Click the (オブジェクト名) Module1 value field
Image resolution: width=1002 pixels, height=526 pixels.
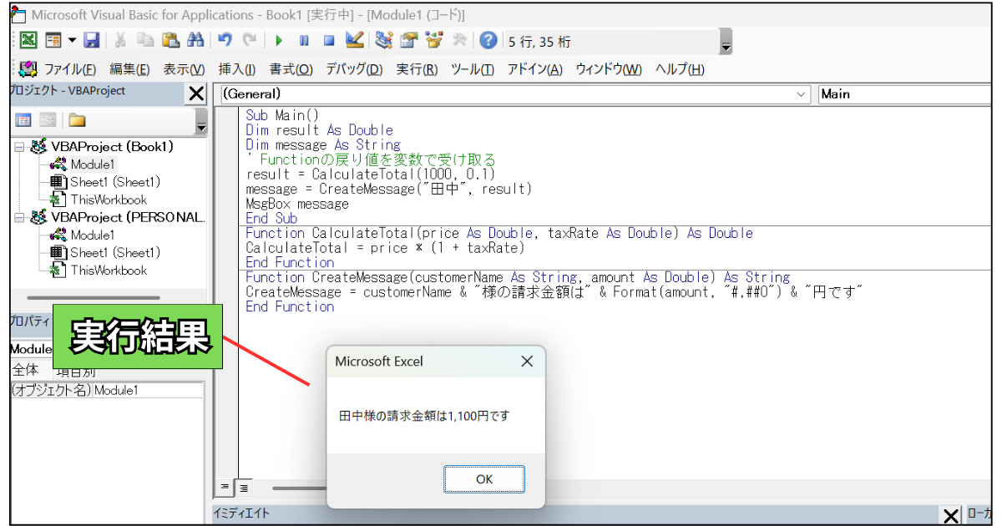click(x=149, y=390)
